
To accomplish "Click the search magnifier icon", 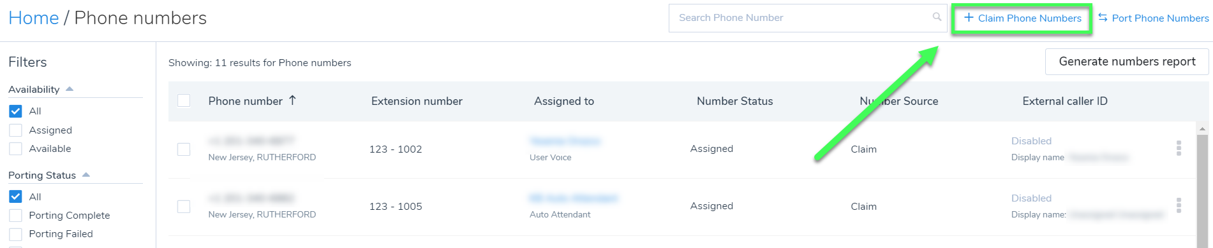I will (937, 17).
